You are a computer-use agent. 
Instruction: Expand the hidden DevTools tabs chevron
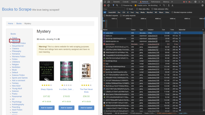(171, 2)
